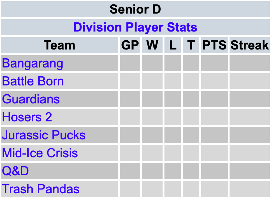Image resolution: width=272 pixels, height=198 pixels.
Task: Click the Q&D team link
Action: tap(15, 171)
